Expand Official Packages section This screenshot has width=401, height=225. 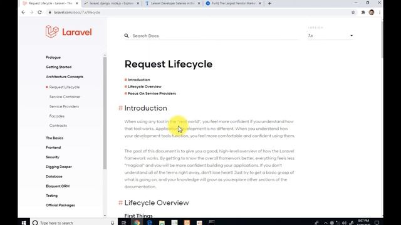(x=60, y=206)
